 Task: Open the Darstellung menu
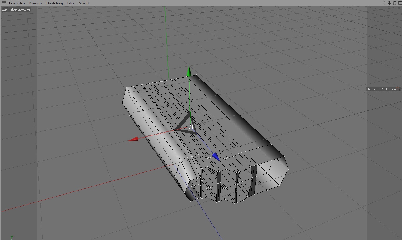(x=55, y=3)
